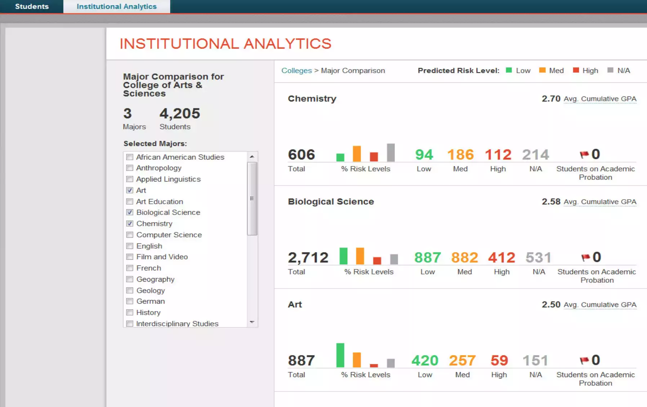
Task: Click the Art major academic probation flag
Action: (x=584, y=360)
